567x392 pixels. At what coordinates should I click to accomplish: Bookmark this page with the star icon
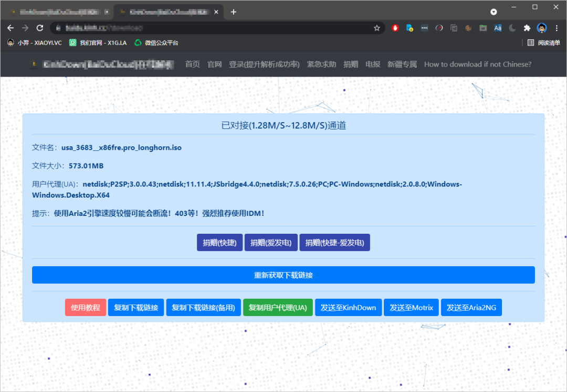pyautogui.click(x=377, y=28)
